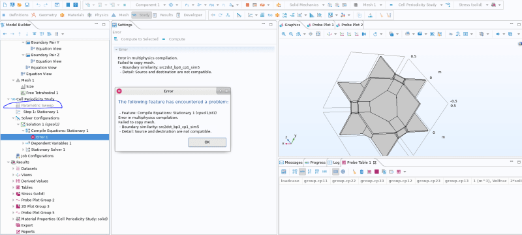This screenshot has height=235, width=522.
Task: Switch to the ZX view
Action: tap(356, 34)
